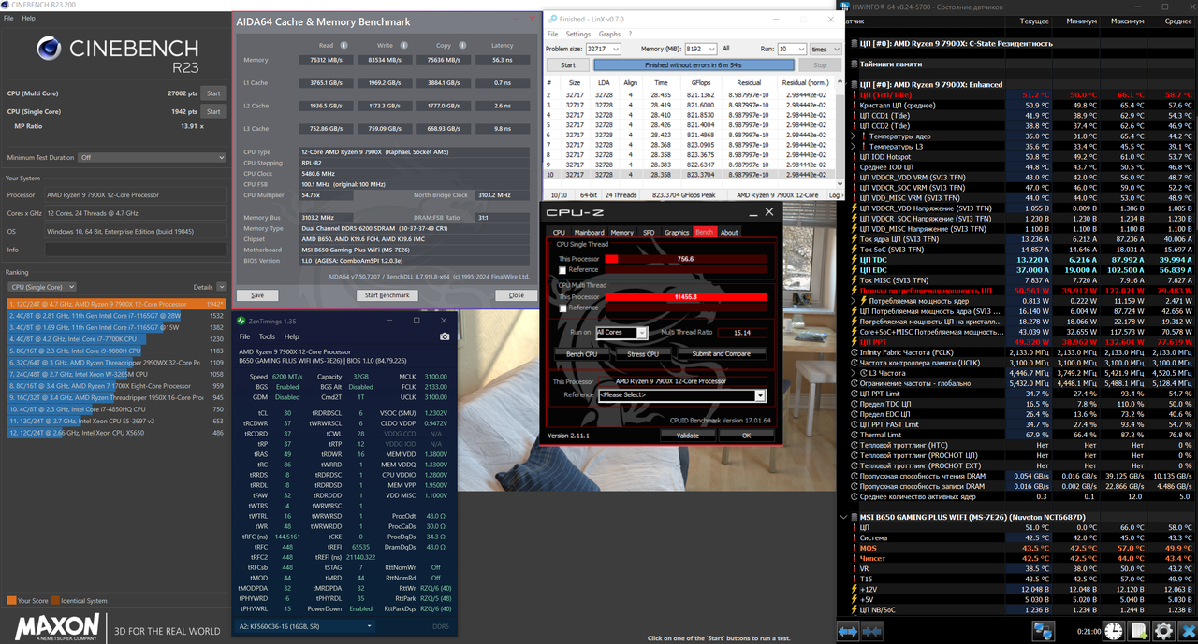Open HWiNFO settings gear icon
Viewport: 1198px width, 644px height.
point(1164,631)
